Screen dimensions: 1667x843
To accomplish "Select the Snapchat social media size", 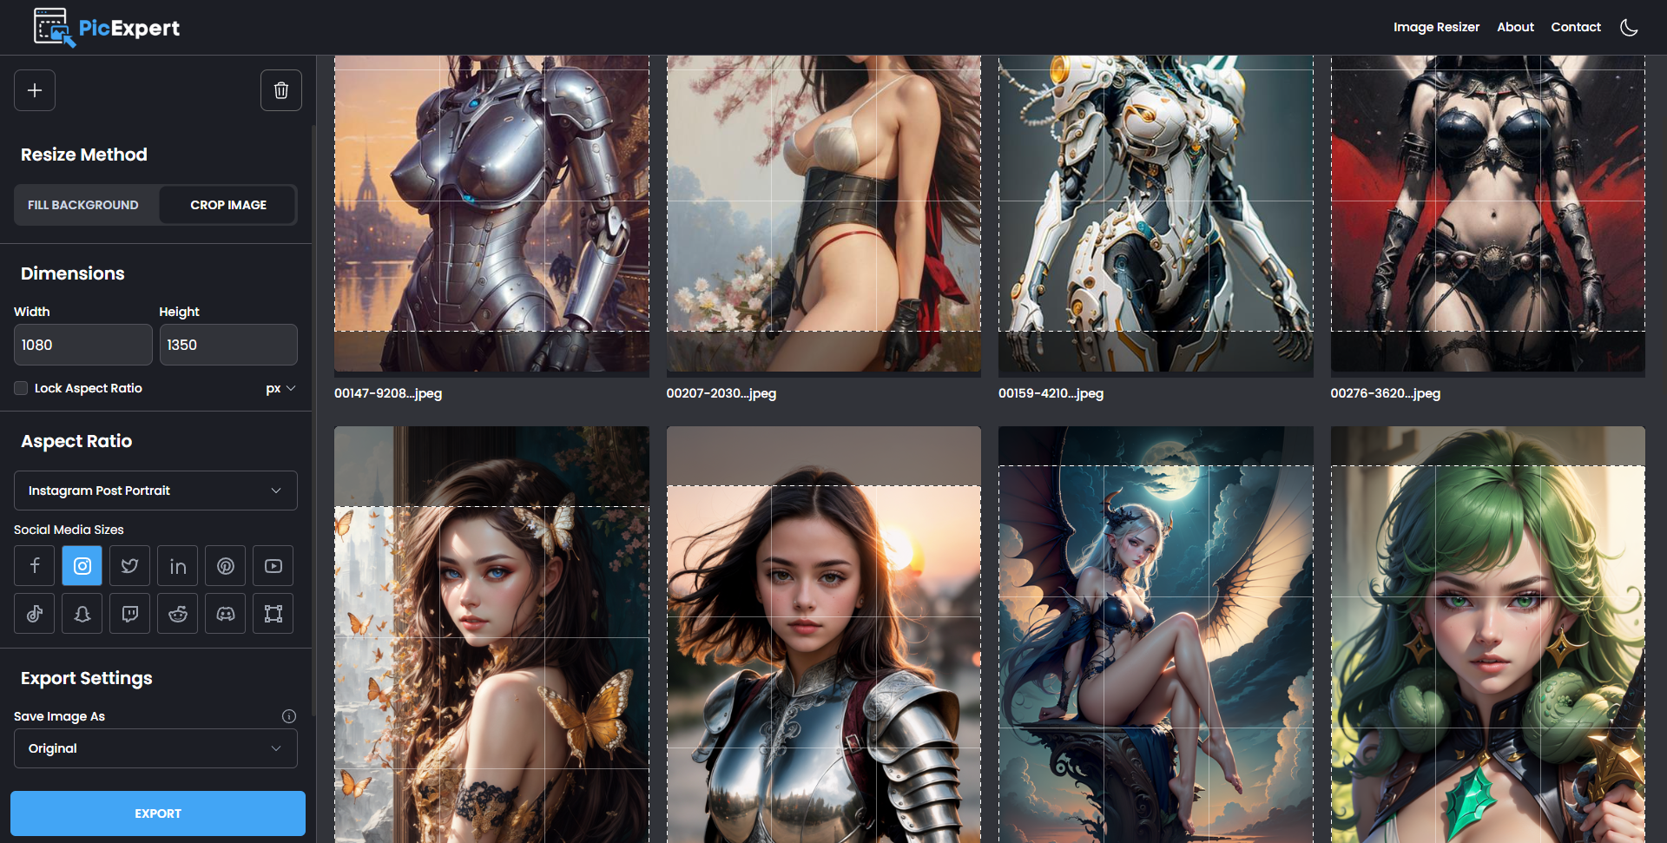I will coord(82,614).
